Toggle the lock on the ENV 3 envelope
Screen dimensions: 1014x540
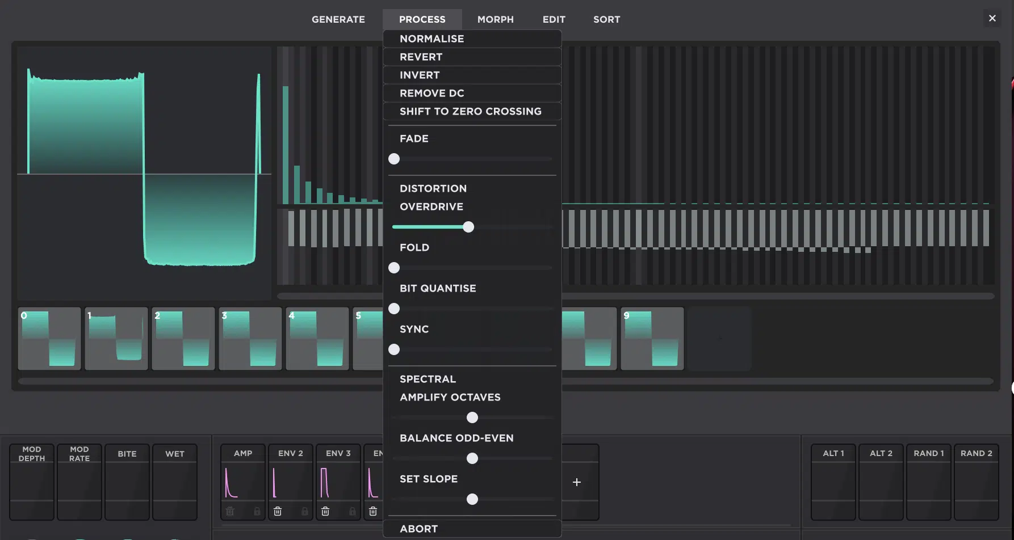[353, 511]
